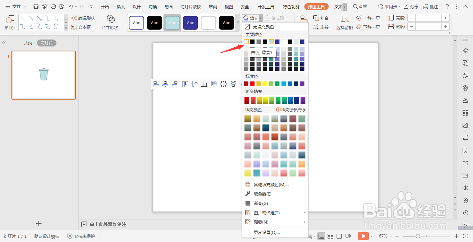Image resolution: width=473 pixels, height=242 pixels.
Task: Open 文本框 dropdown
Action: (x=83, y=27)
